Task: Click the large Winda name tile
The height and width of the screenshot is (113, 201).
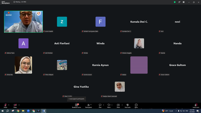Action: [x=100, y=43]
